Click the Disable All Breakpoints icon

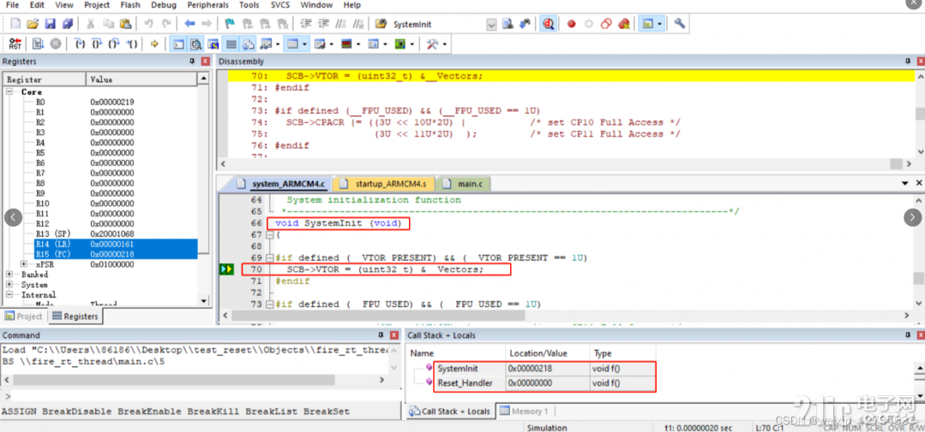click(x=606, y=24)
